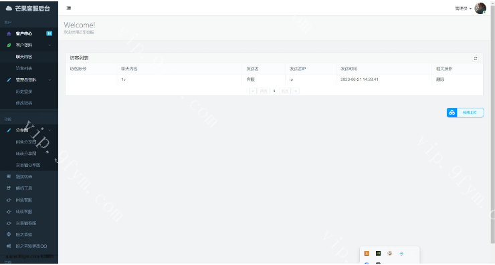Click the user avatar picture at top right
The width and height of the screenshot is (495, 265).
coord(480,8)
